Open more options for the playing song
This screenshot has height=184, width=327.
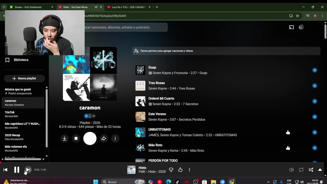point(189,170)
